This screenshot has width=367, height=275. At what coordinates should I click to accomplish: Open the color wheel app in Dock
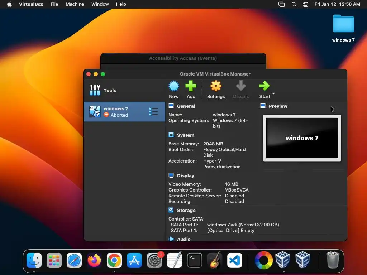(x=263, y=260)
